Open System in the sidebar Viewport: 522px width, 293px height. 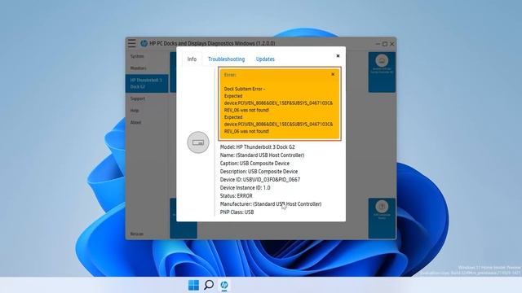[x=137, y=56]
